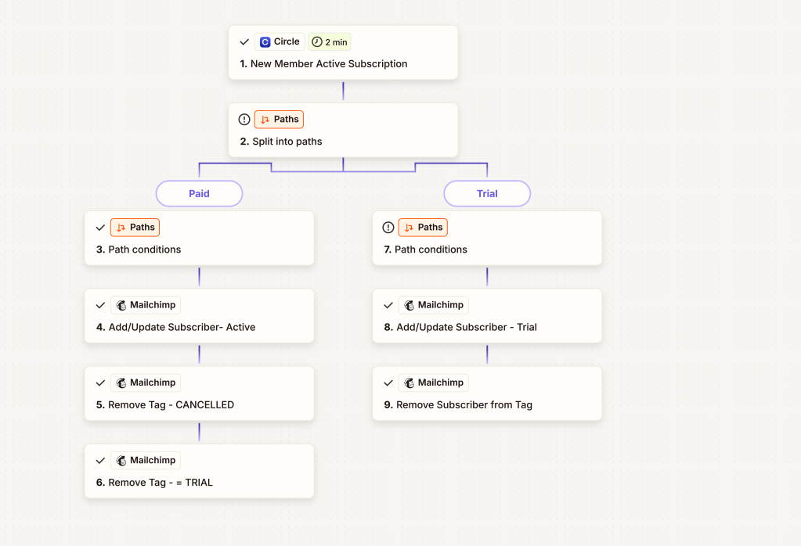Screen dimensions: 801x546
Task: Click the warning status icon on step 7
Action: (388, 228)
